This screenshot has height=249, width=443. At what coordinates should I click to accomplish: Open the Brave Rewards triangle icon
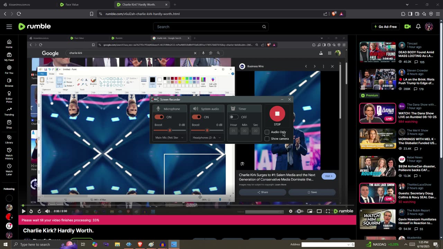point(341,14)
